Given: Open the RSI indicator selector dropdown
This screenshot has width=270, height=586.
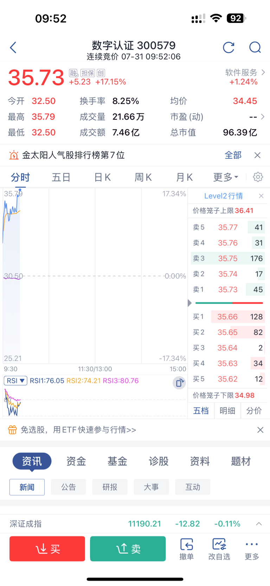Looking at the screenshot, I should click(x=15, y=381).
